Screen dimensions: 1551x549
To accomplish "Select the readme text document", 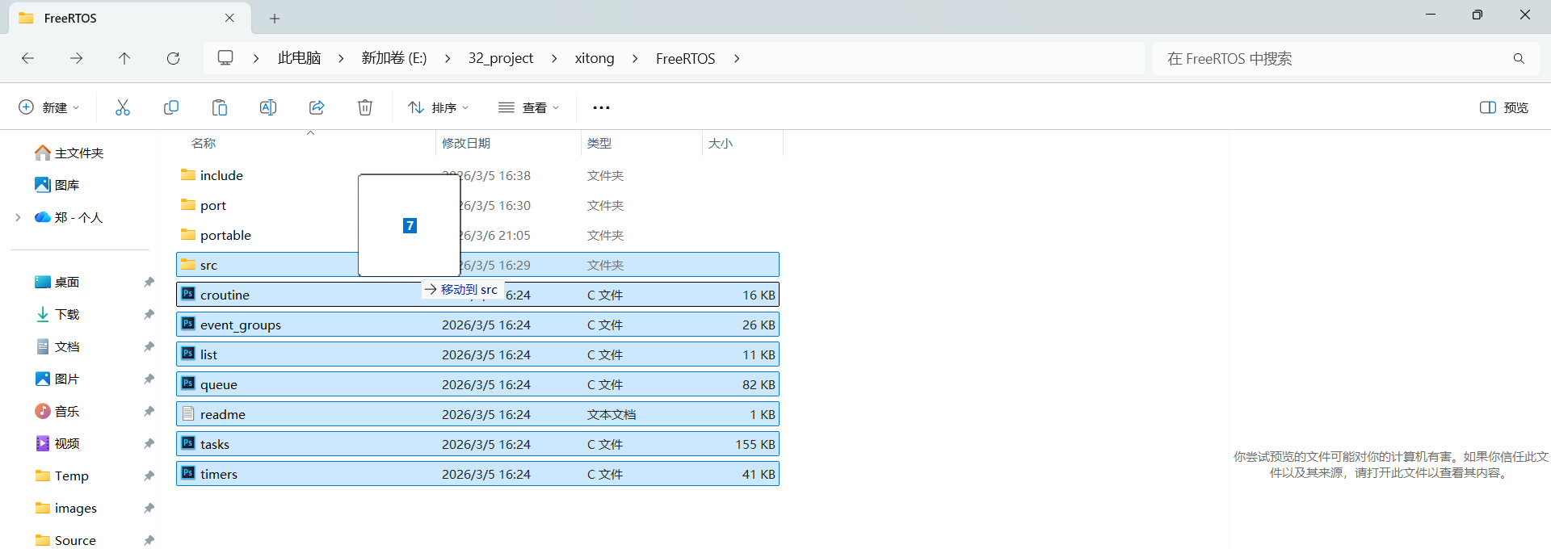I will [477, 414].
